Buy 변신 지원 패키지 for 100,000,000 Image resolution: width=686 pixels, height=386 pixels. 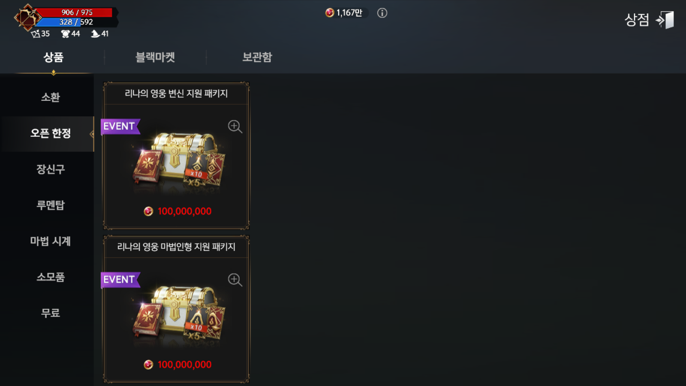(x=178, y=211)
